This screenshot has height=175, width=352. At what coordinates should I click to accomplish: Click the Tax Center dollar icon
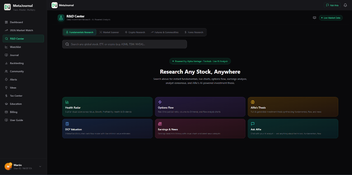pyautogui.click(x=6, y=96)
